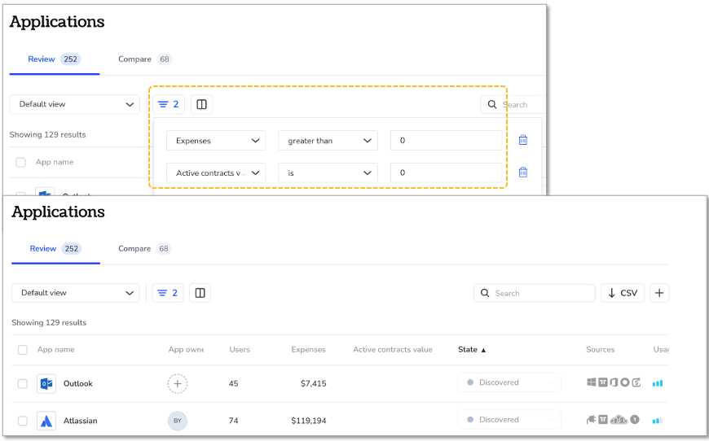This screenshot has width=709, height=441.
Task: Open filter button showing 2 in top window
Action: [168, 104]
